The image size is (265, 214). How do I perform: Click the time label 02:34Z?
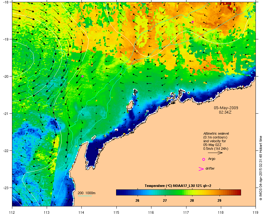225,112
